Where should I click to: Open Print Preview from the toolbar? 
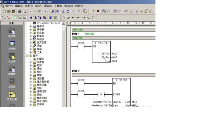(x=24, y=11)
